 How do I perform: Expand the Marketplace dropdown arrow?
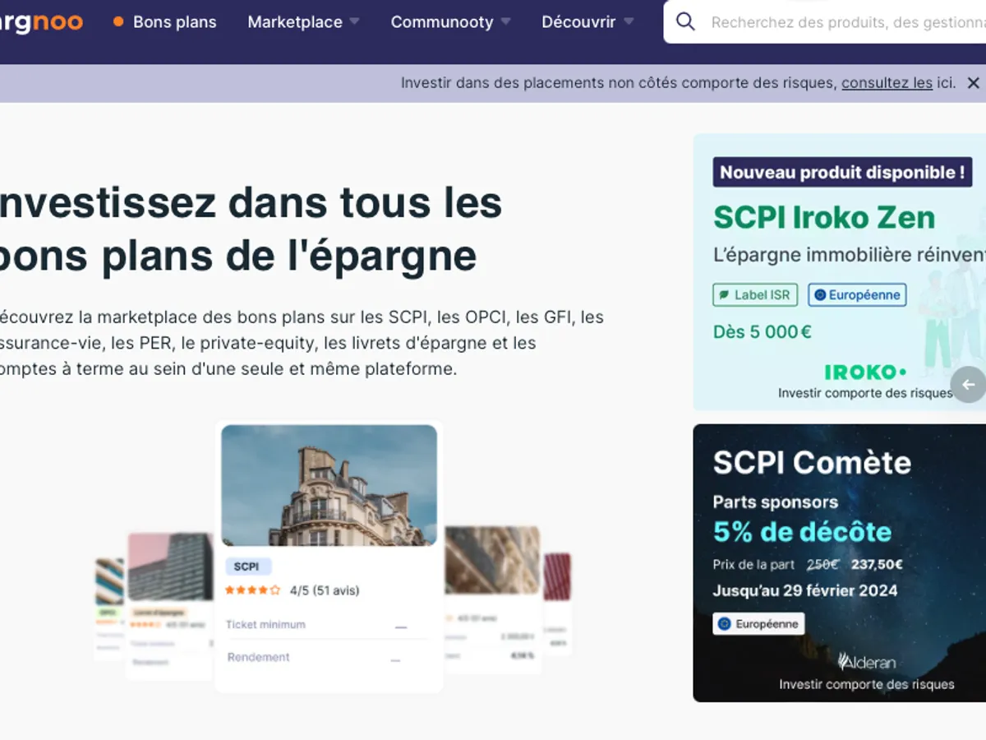pyautogui.click(x=354, y=22)
